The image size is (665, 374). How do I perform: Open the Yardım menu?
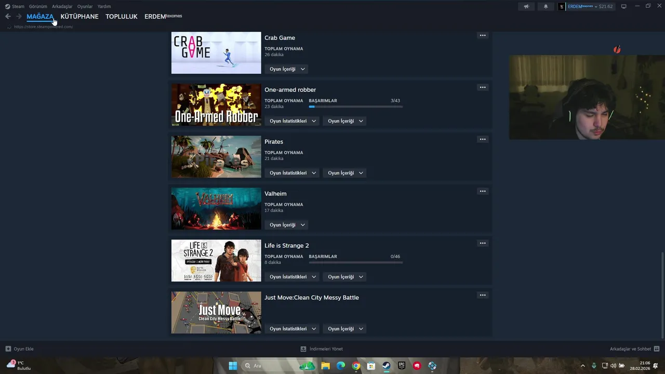coord(104,6)
